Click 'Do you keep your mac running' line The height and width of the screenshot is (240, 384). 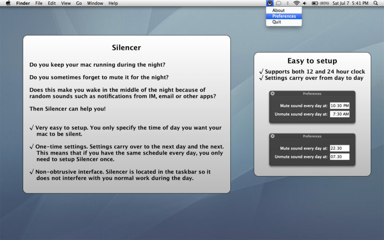tap(97, 65)
